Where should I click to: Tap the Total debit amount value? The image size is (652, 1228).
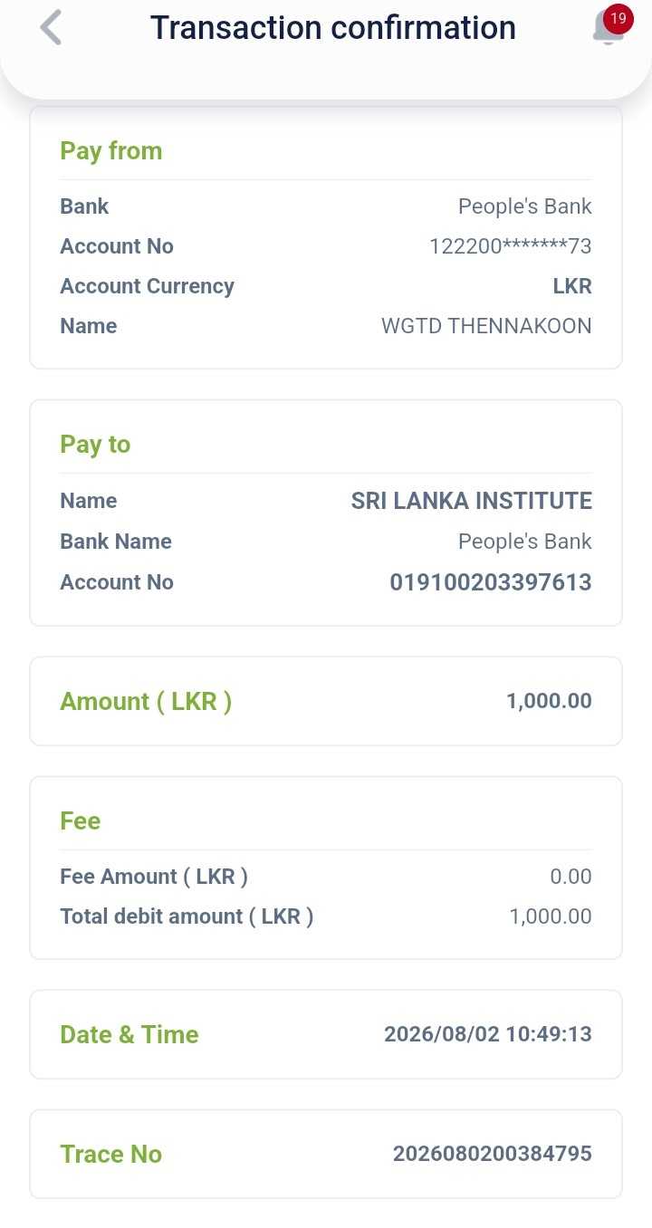pyautogui.click(x=551, y=916)
